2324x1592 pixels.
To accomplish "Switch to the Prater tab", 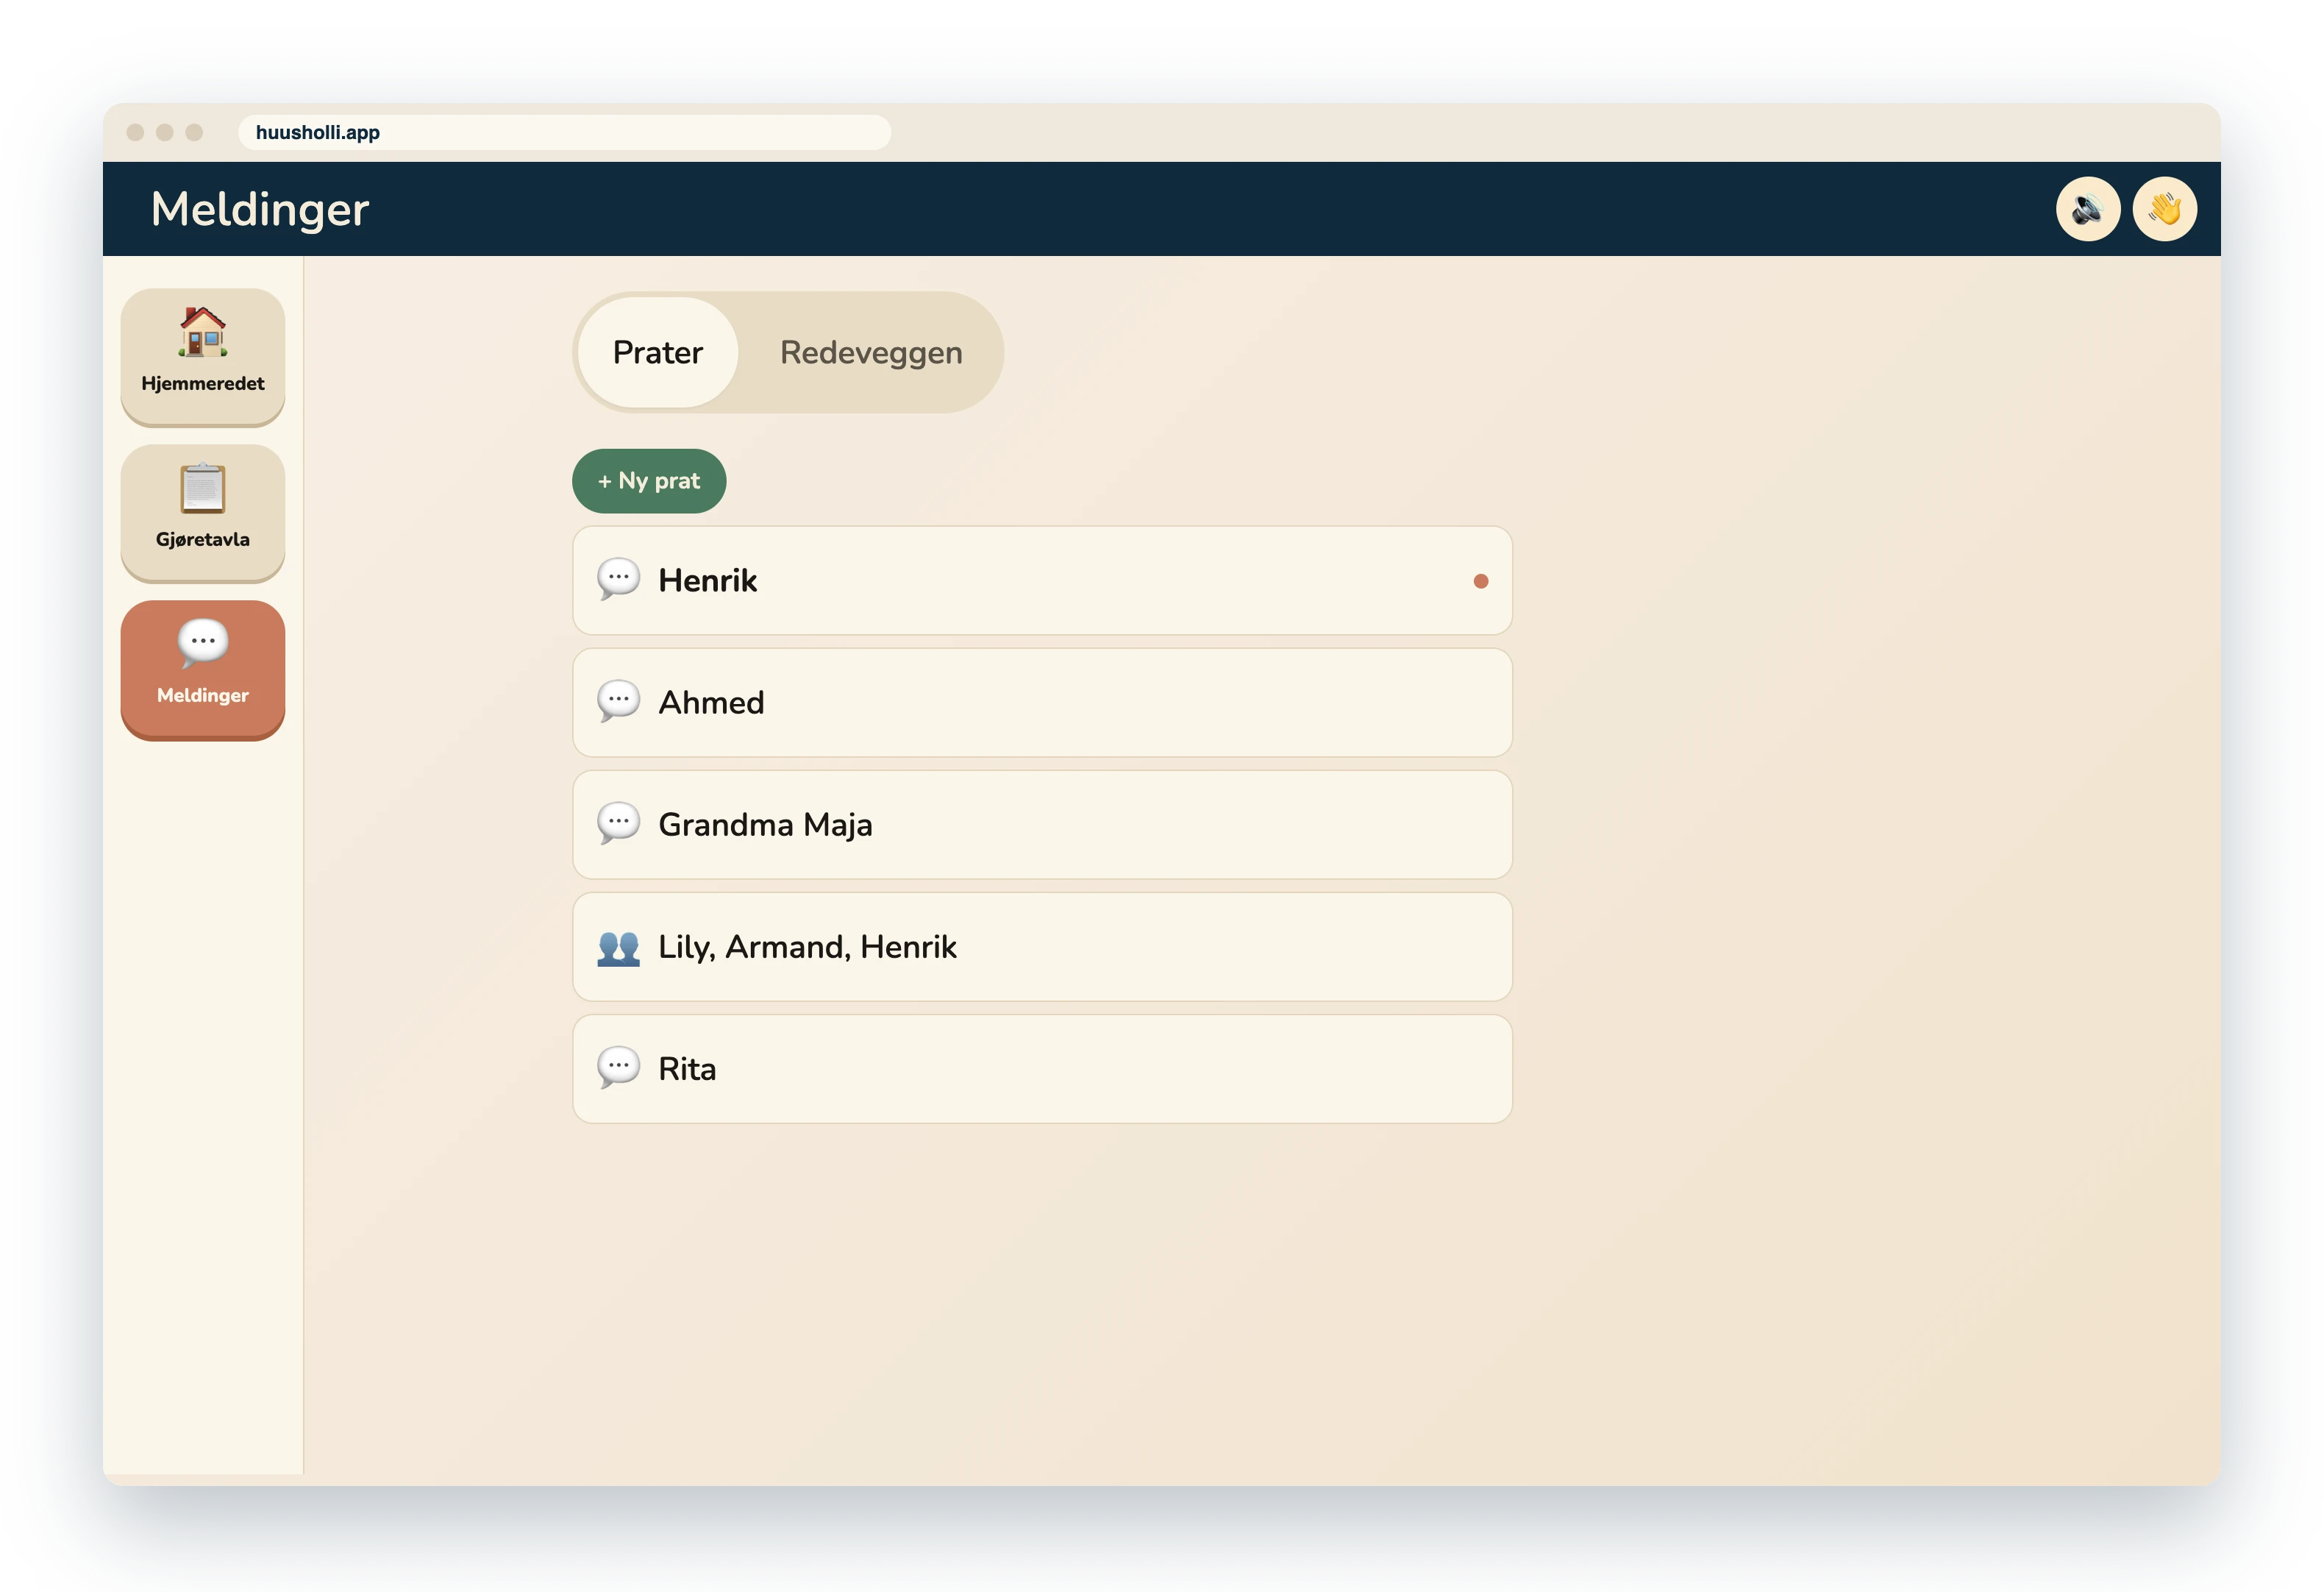I will tap(658, 352).
